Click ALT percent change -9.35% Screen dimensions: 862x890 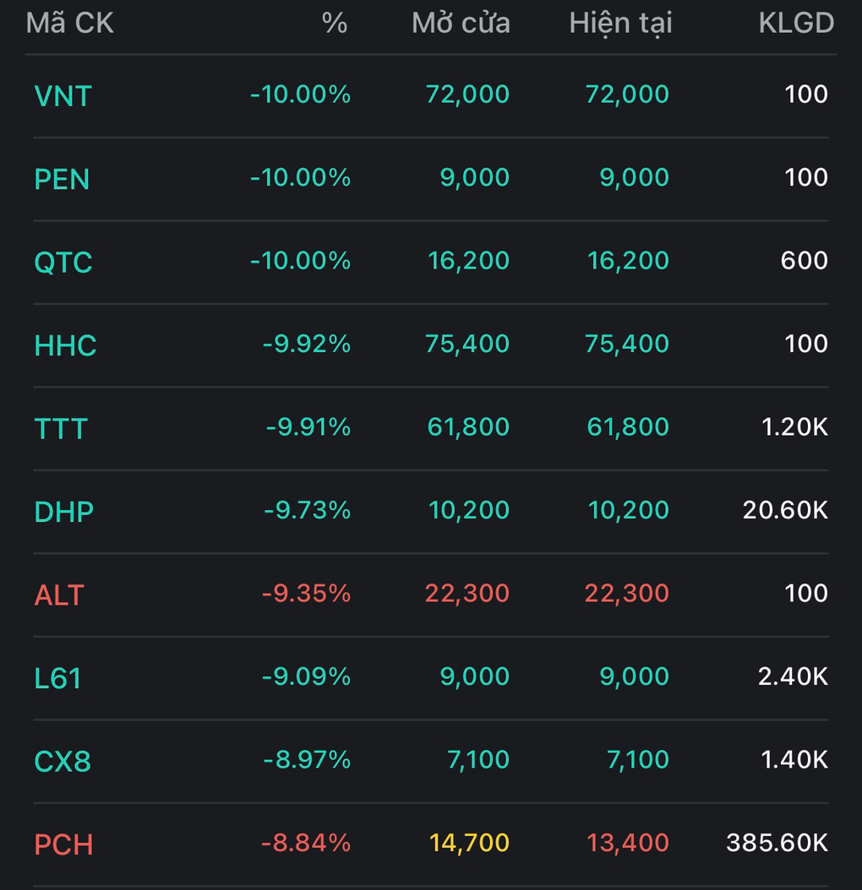[306, 593]
